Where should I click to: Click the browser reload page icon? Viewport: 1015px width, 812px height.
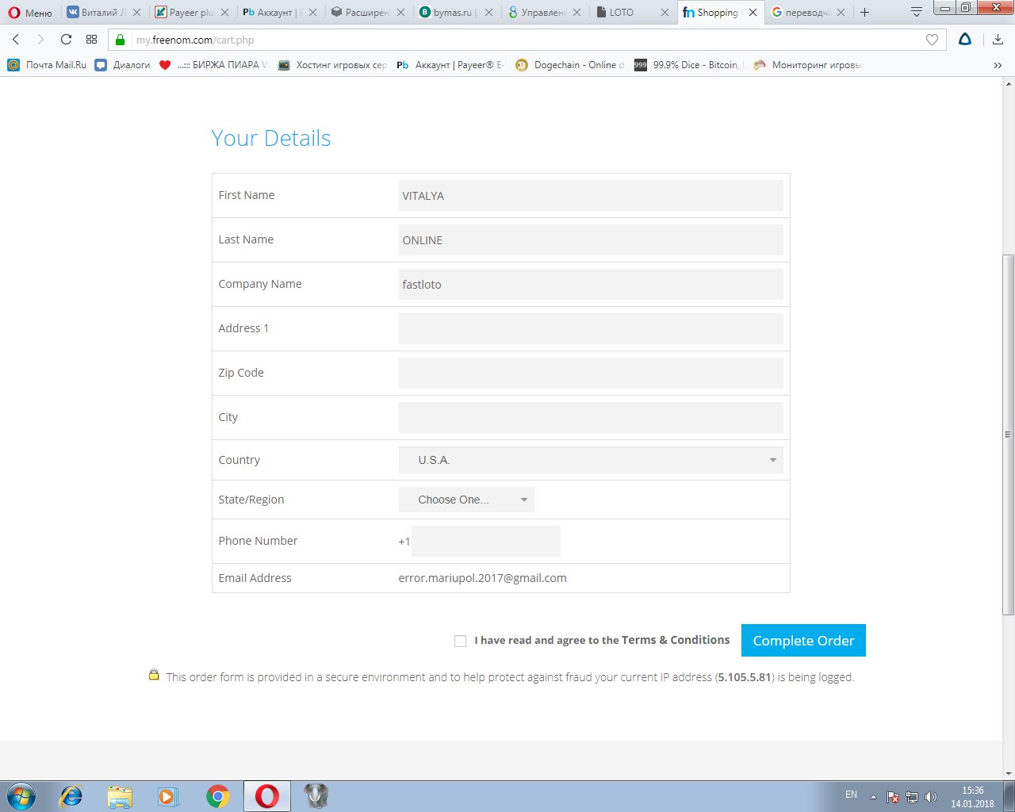click(x=66, y=40)
